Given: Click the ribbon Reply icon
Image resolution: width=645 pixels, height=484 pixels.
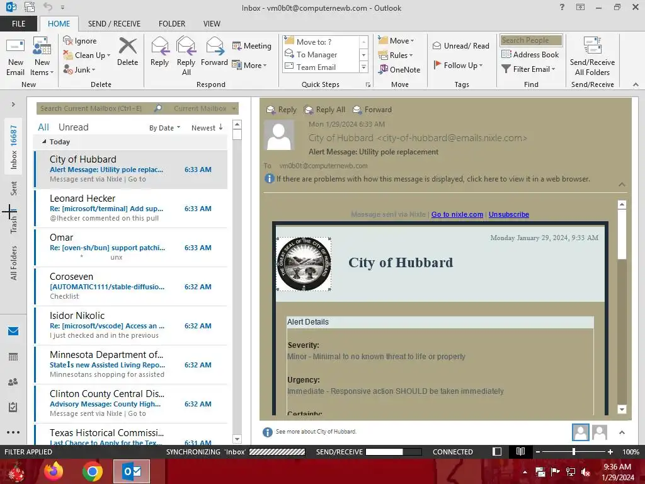Looking at the screenshot, I should (x=159, y=52).
